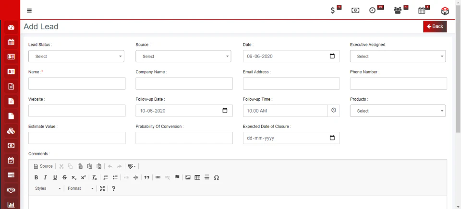
Task: Open the dashboard gauge icon in sidebar
Action: click(x=11, y=28)
